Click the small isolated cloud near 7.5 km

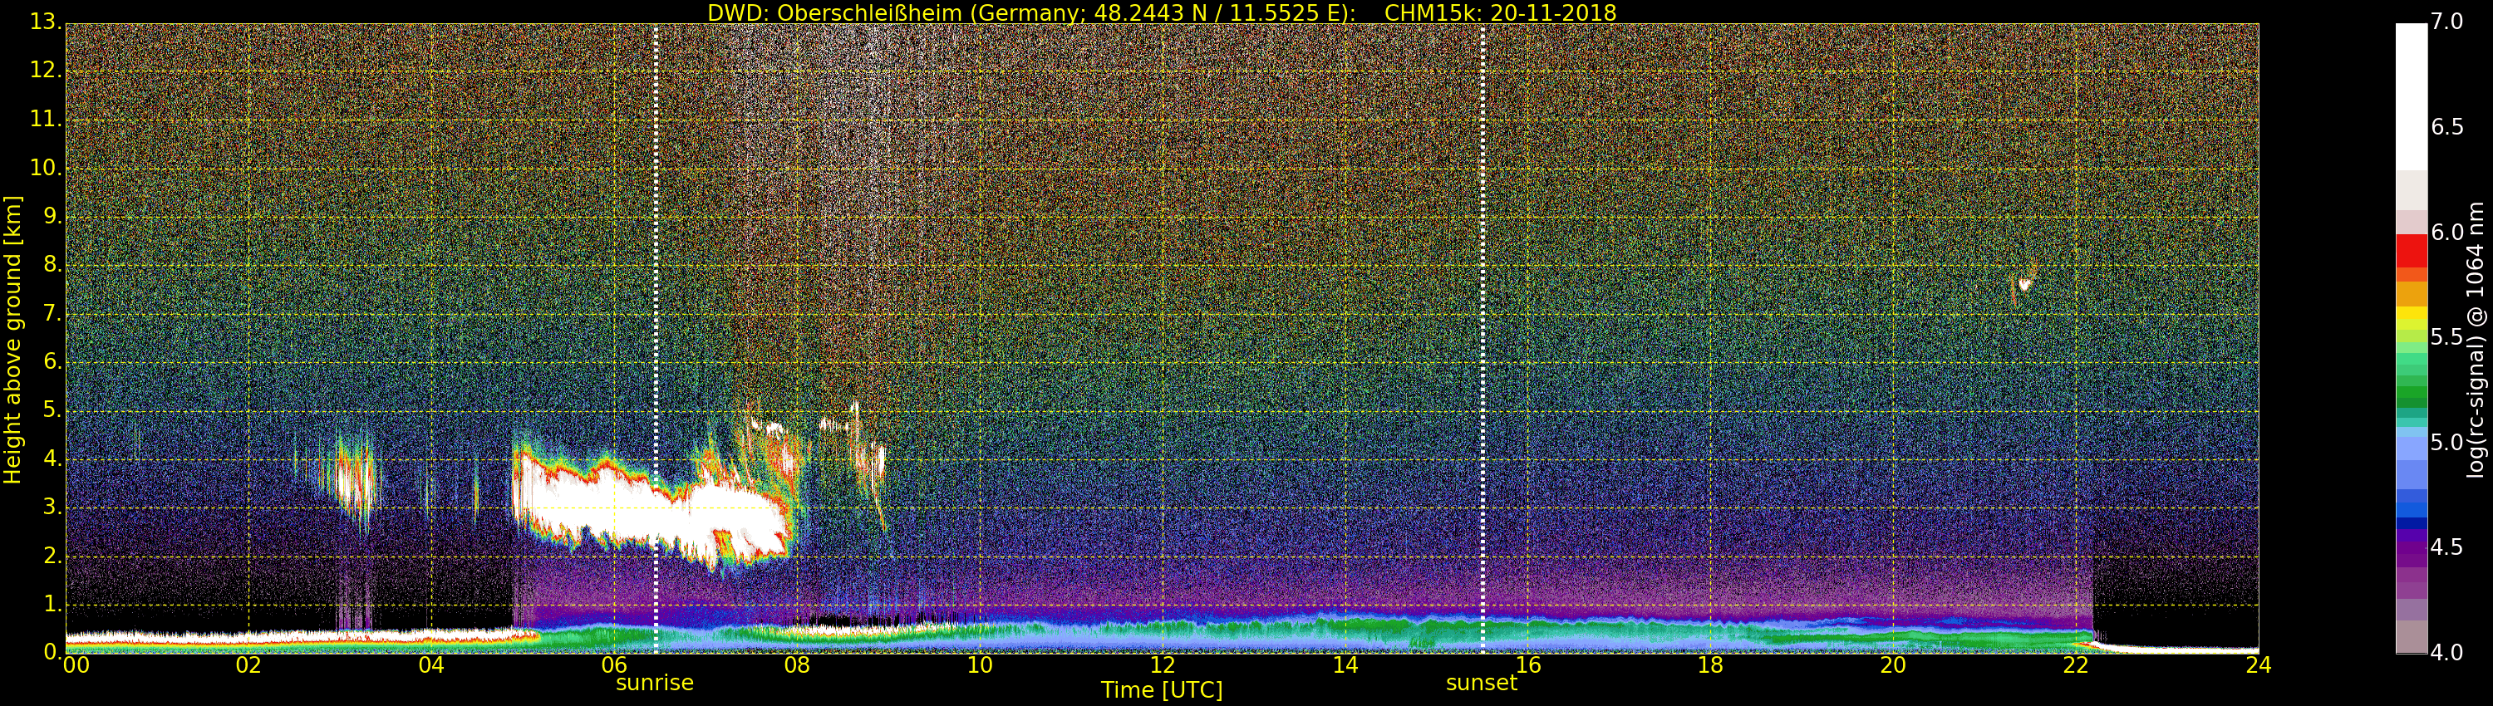tap(2023, 284)
